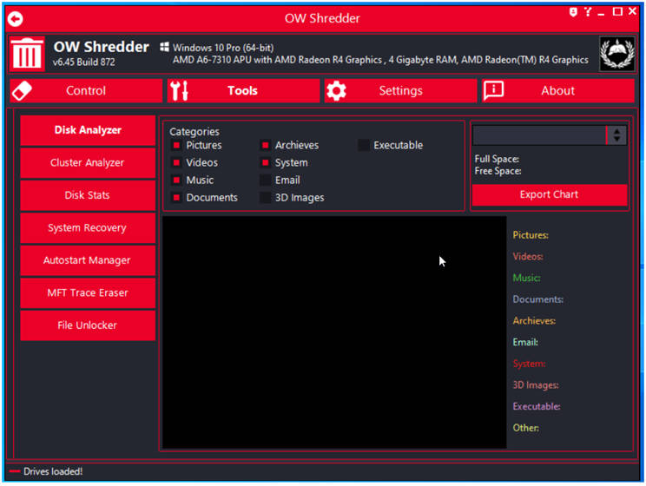Switch to the Tools tab
Screen dimensions: 646x486
pos(243,90)
